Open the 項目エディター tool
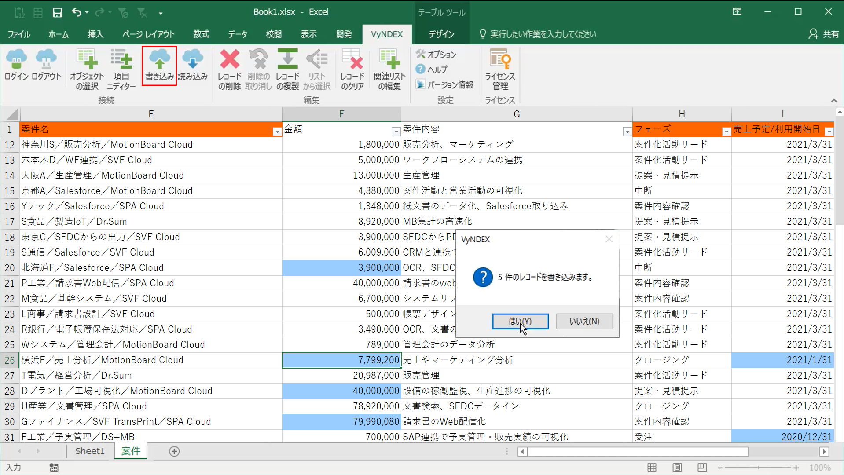The height and width of the screenshot is (475, 844). (x=121, y=69)
